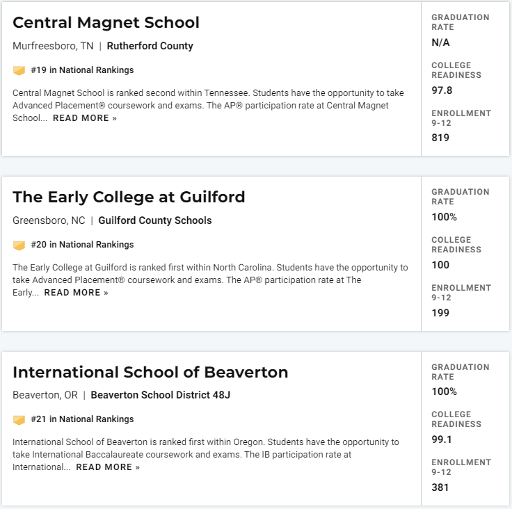
Task: Select the #19 in National Rankings text
Action: [x=82, y=70]
